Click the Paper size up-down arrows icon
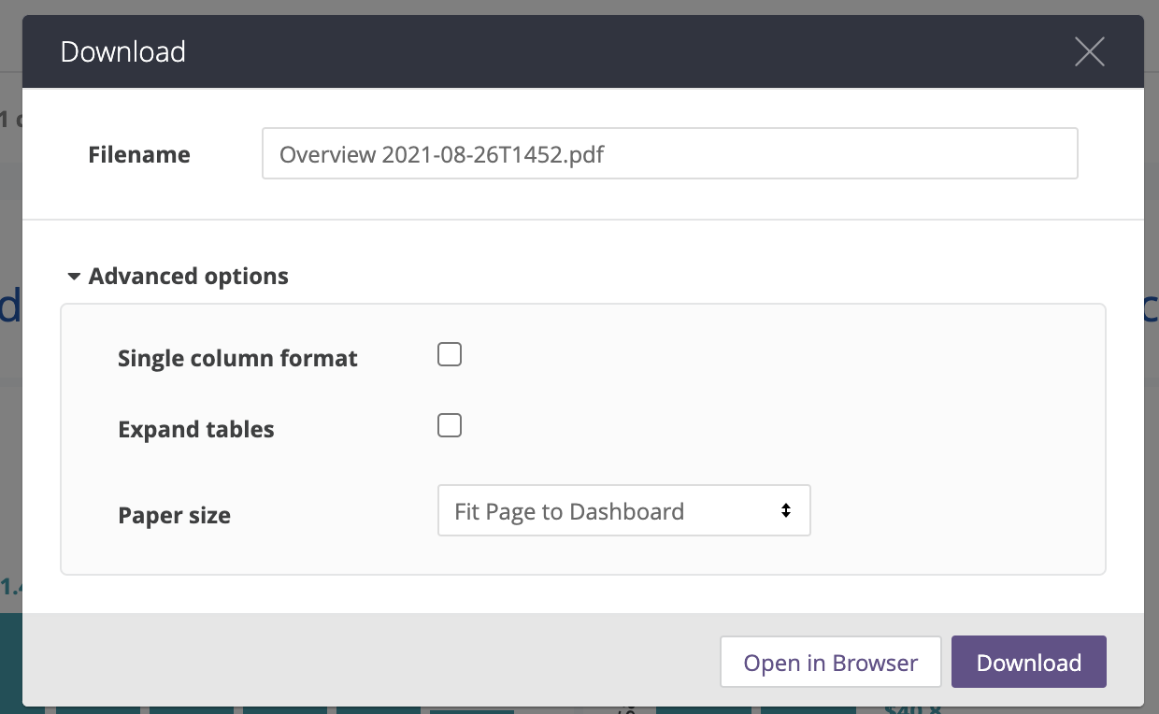Viewport: 1159px width, 714px height. (786, 510)
